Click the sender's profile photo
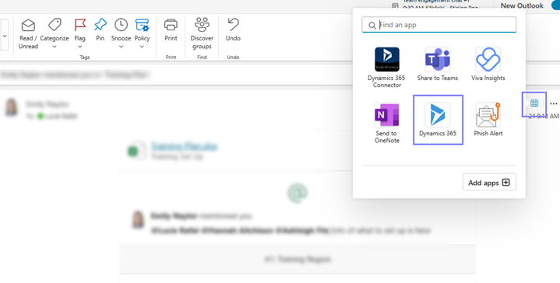 coord(11,107)
